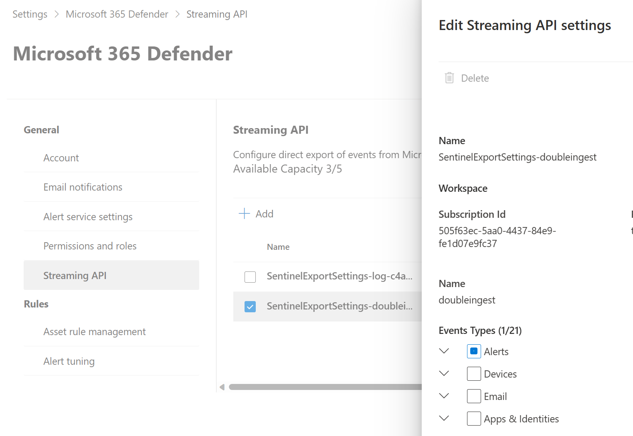
Task: Click SentinelExportSettings-doublei row name
Action: tap(340, 306)
